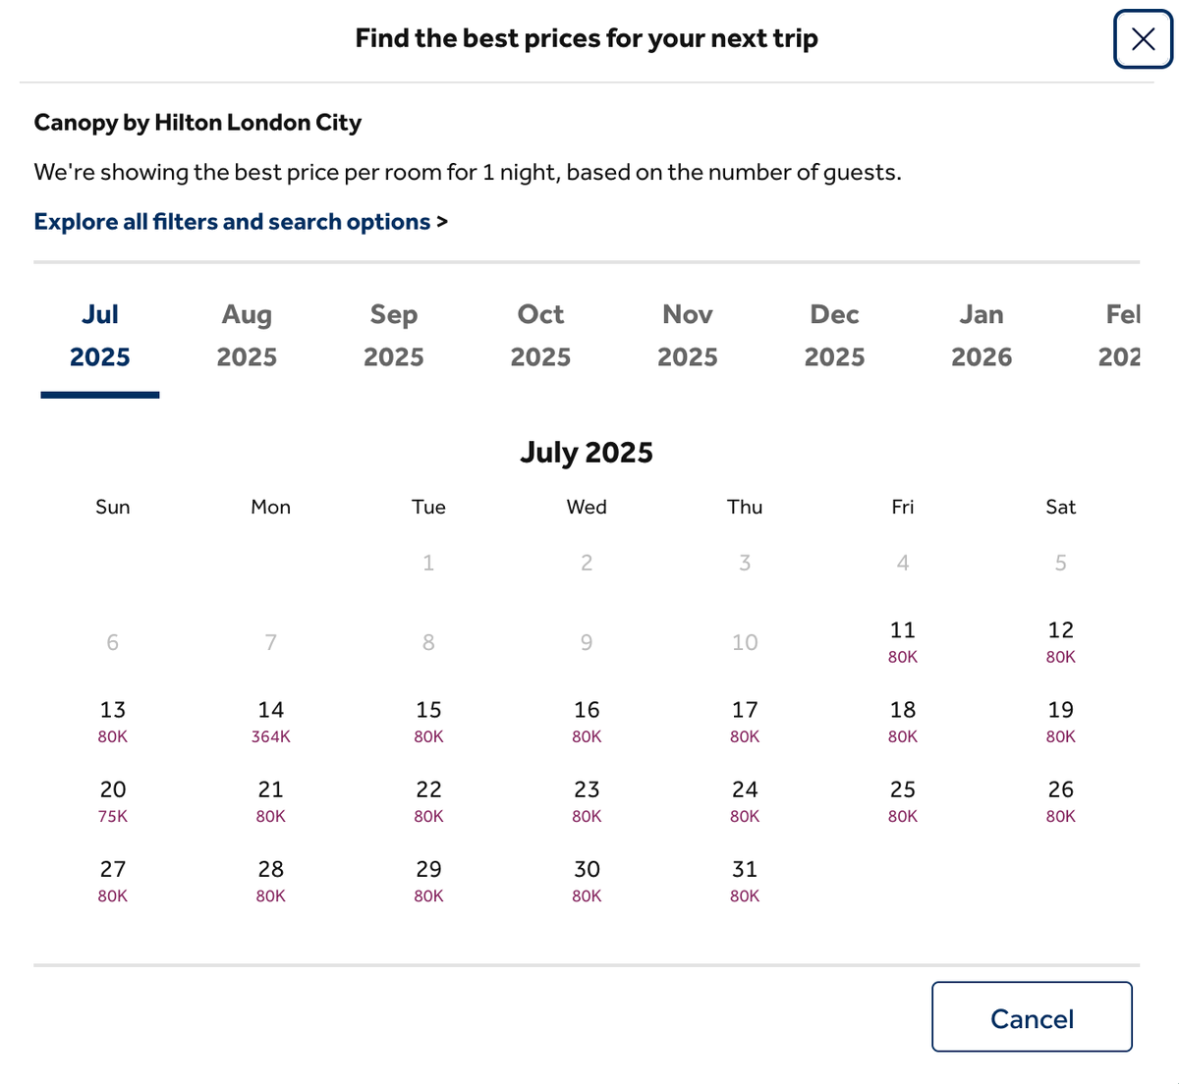
Task: Switch to the Sep 2025 tab
Action: (394, 335)
